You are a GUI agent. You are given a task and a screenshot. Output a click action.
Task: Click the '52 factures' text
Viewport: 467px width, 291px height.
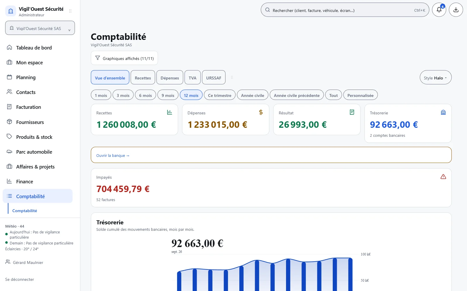(106, 200)
